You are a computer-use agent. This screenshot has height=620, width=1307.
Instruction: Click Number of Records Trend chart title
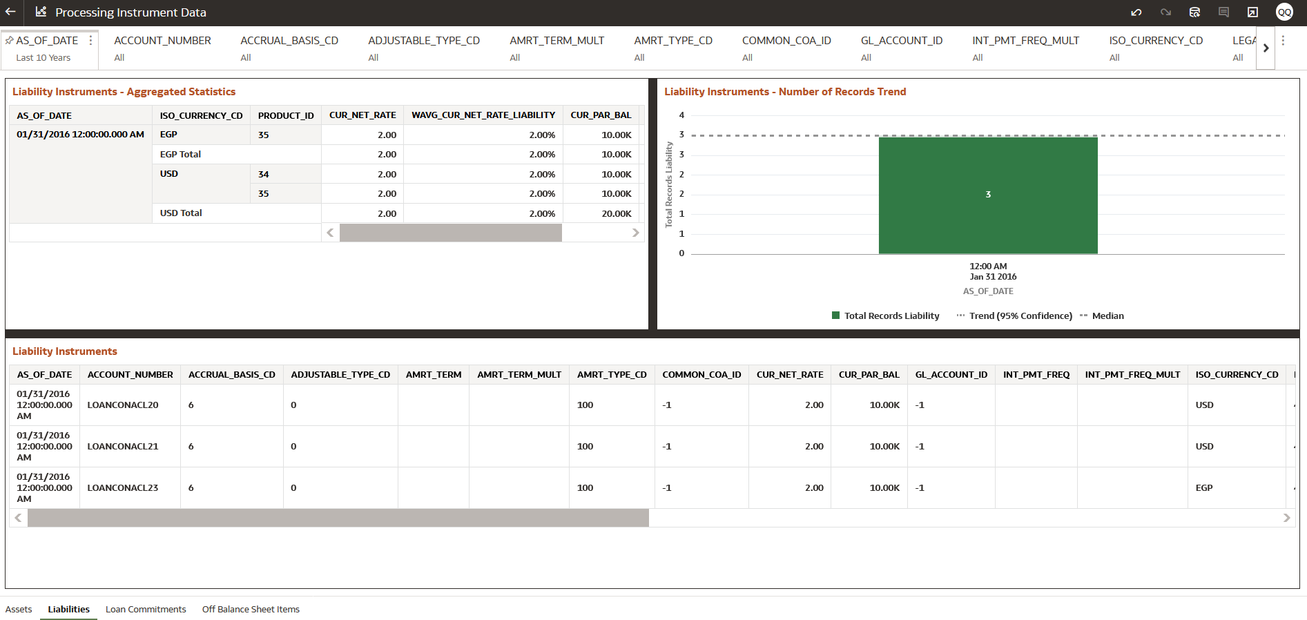click(785, 91)
